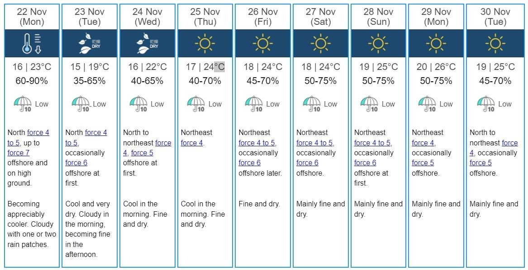Click the sunny icon for 25 Nov
The height and width of the screenshot is (270, 528).
205,43
